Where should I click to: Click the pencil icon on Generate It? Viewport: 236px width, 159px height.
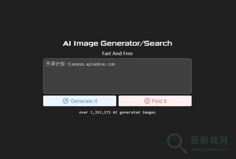(x=66, y=101)
